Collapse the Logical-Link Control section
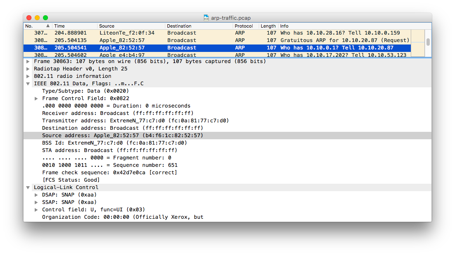Viewport: 455px width, 255px height. 28,187
